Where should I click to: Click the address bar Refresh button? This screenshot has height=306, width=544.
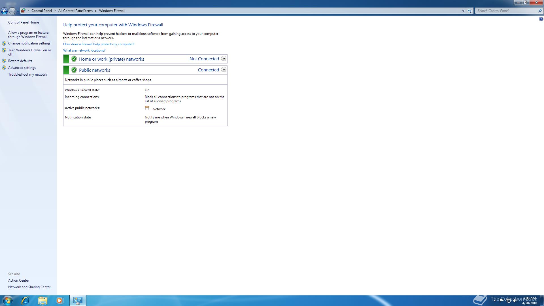click(x=470, y=11)
